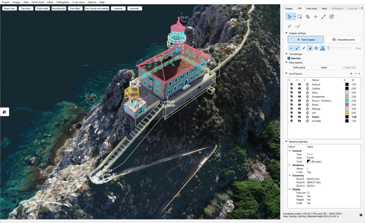Activate the rectangular selection tool
The width and height of the screenshot is (365, 223).
tap(300, 16)
